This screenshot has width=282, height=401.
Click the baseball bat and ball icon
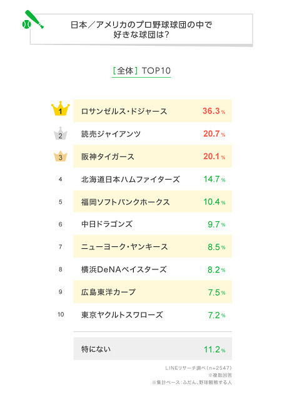tap(33, 19)
